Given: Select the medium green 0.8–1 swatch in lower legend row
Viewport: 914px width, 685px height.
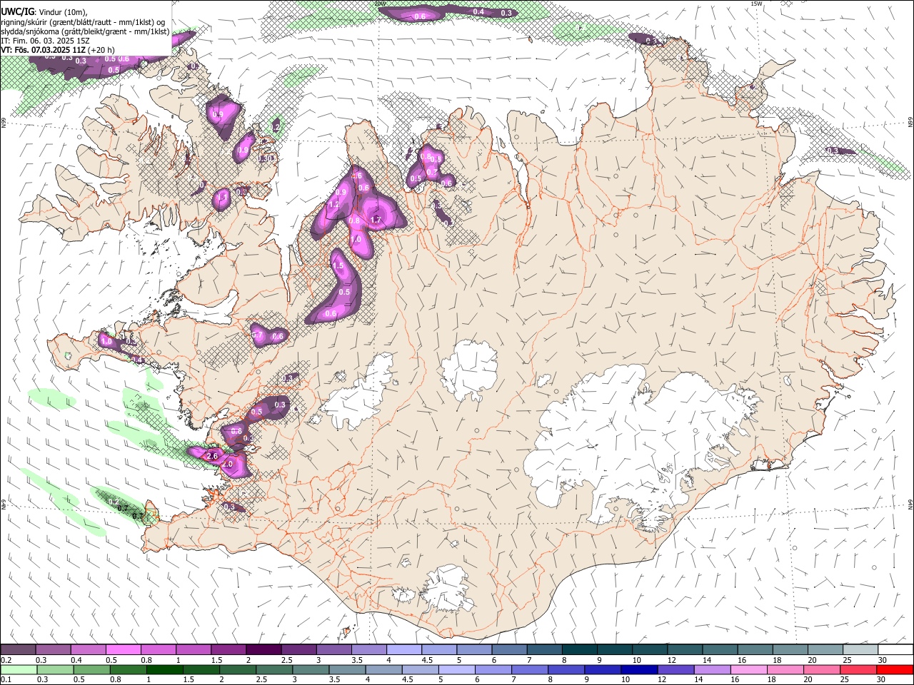Looking at the screenshot, I should [x=129, y=669].
